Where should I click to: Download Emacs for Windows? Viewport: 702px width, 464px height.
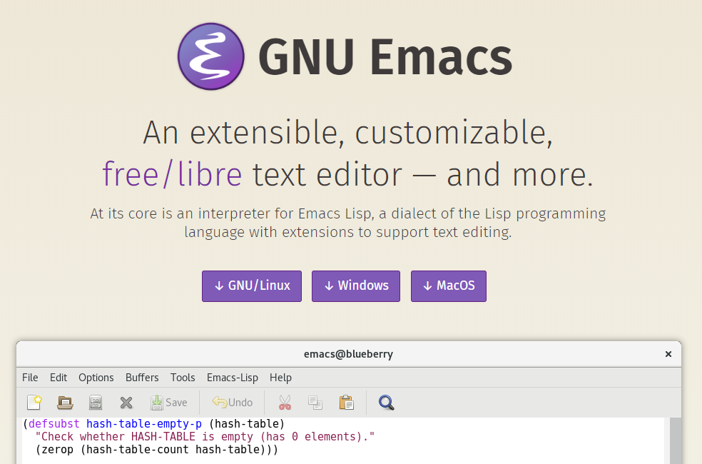[356, 286]
